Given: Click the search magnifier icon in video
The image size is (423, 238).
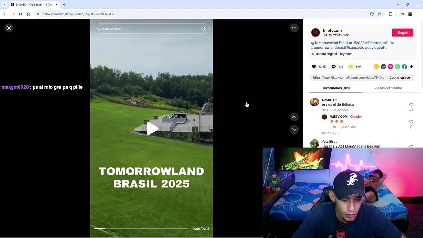Looking at the screenshot, I should point(203,29).
